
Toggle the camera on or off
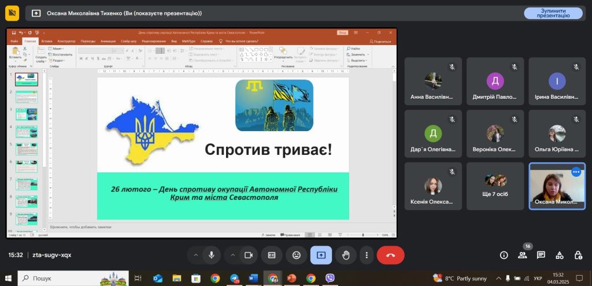pos(249,255)
